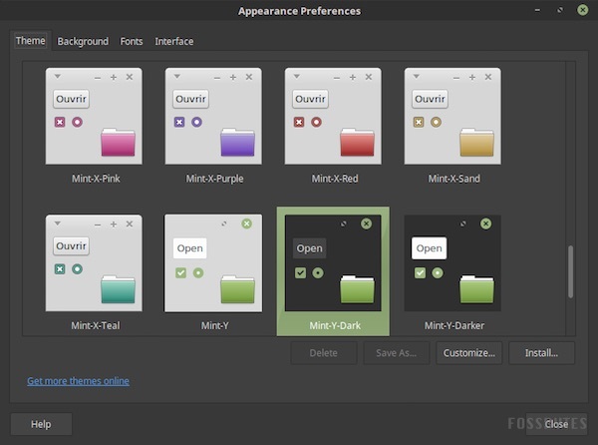Open the Interface tab
This screenshot has height=445, width=598.
click(173, 41)
